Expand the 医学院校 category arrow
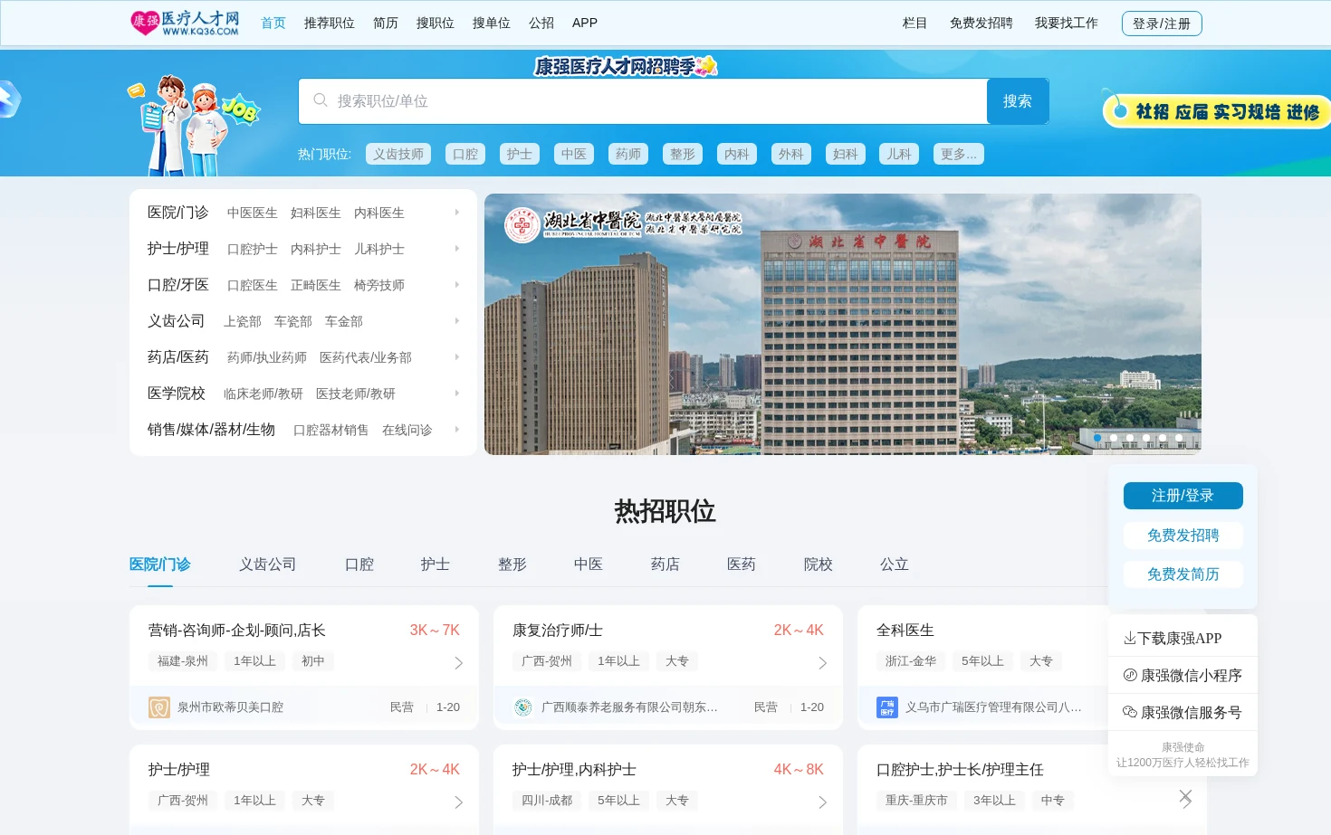 point(457,394)
